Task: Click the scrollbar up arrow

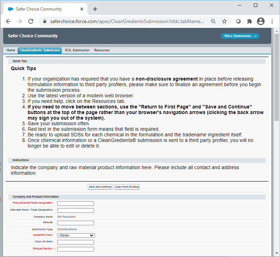Action: pos(277,31)
